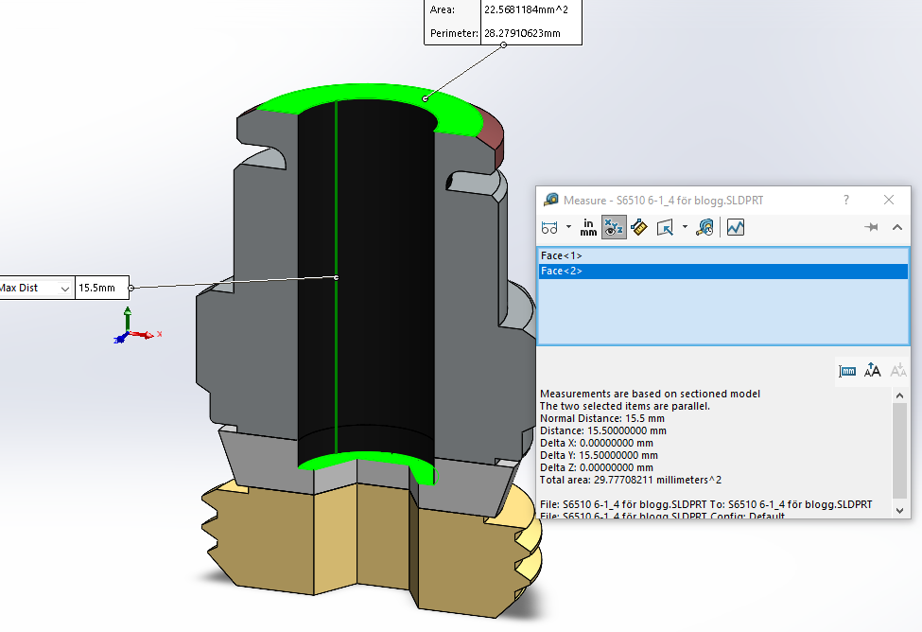Click the Help question mark in Measure dialog
Screen dimensions: 922x632
[x=846, y=200]
